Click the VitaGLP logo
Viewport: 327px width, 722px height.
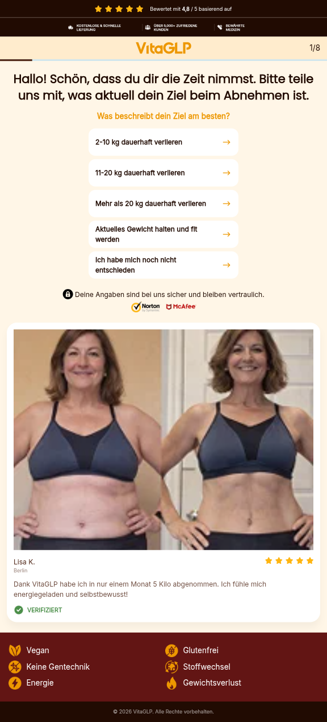tap(163, 48)
